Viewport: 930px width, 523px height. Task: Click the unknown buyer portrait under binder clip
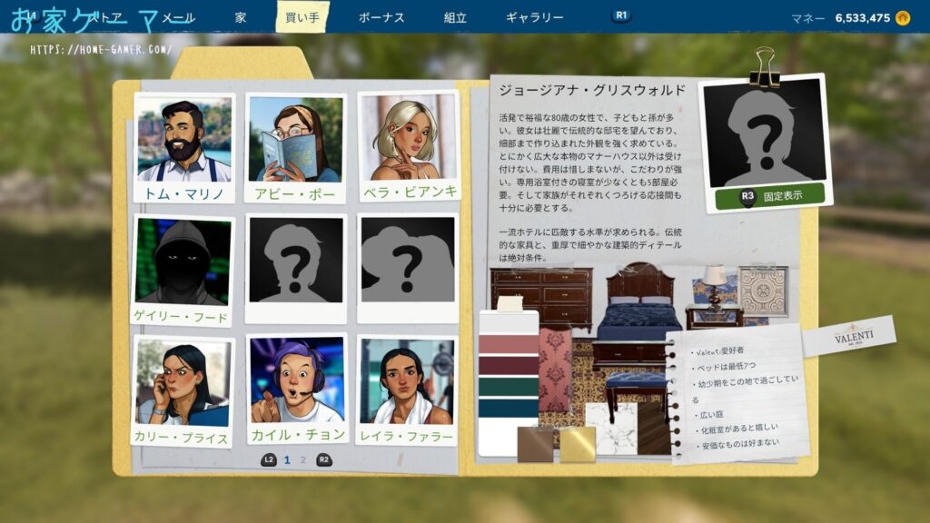click(x=765, y=134)
